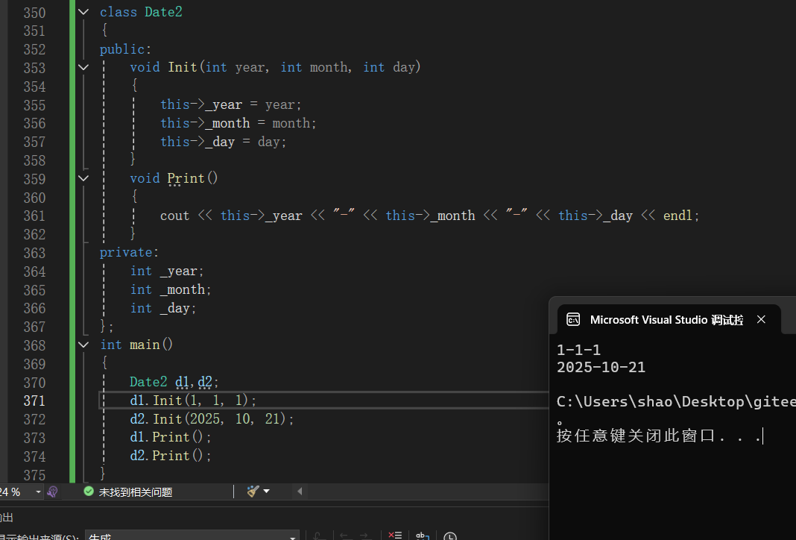This screenshot has width=796, height=540.
Task: Click console message '按任意键关闭此窗口. . .'
Action: 659,436
